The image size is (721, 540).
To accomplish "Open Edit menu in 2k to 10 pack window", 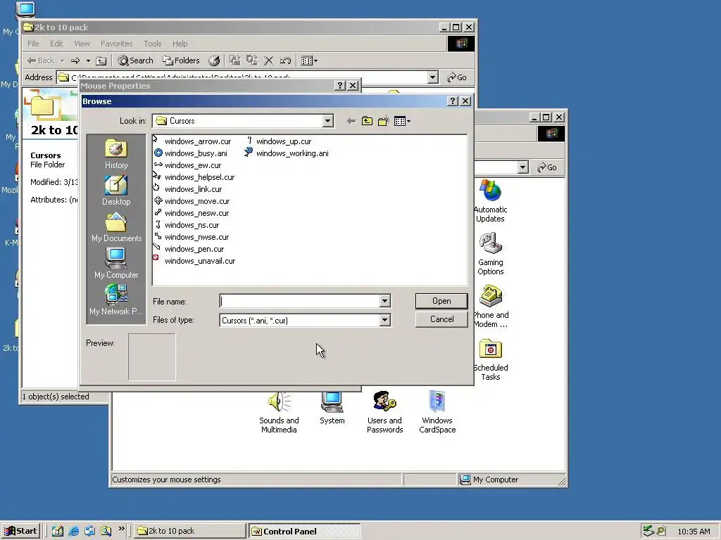I will [56, 44].
